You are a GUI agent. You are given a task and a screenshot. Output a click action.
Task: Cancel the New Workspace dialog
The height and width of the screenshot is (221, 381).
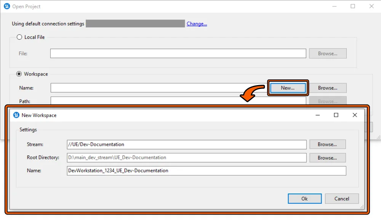[341, 198]
